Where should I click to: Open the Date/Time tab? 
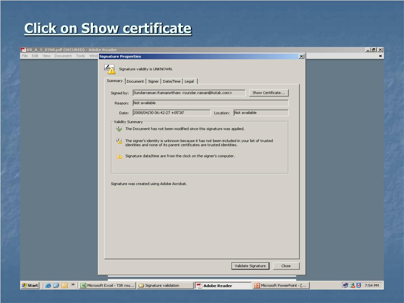[172, 81]
